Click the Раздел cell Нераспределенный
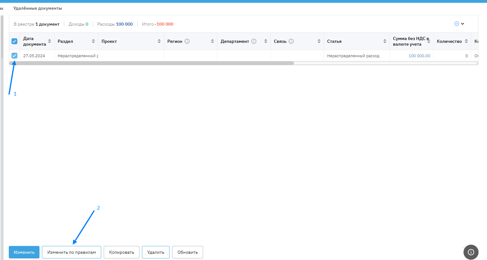487x260 pixels. pos(76,56)
